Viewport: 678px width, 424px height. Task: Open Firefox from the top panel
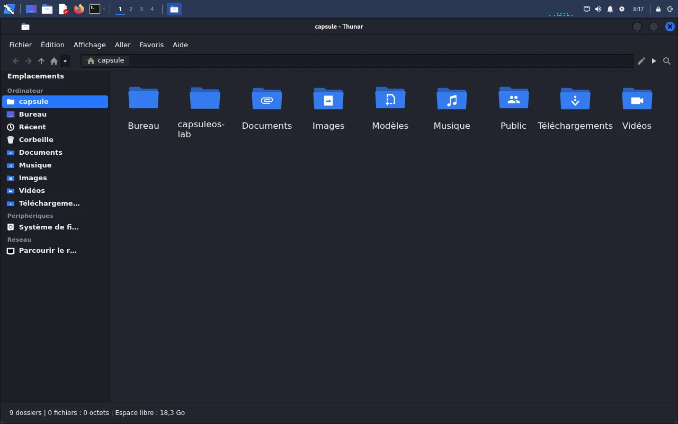click(79, 8)
